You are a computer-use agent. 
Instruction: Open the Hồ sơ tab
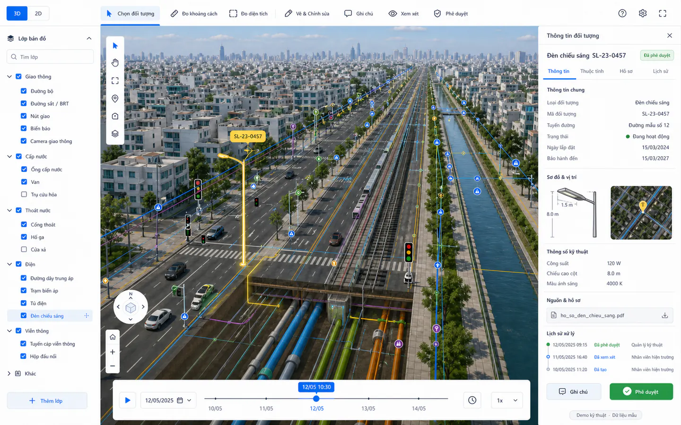tap(626, 71)
